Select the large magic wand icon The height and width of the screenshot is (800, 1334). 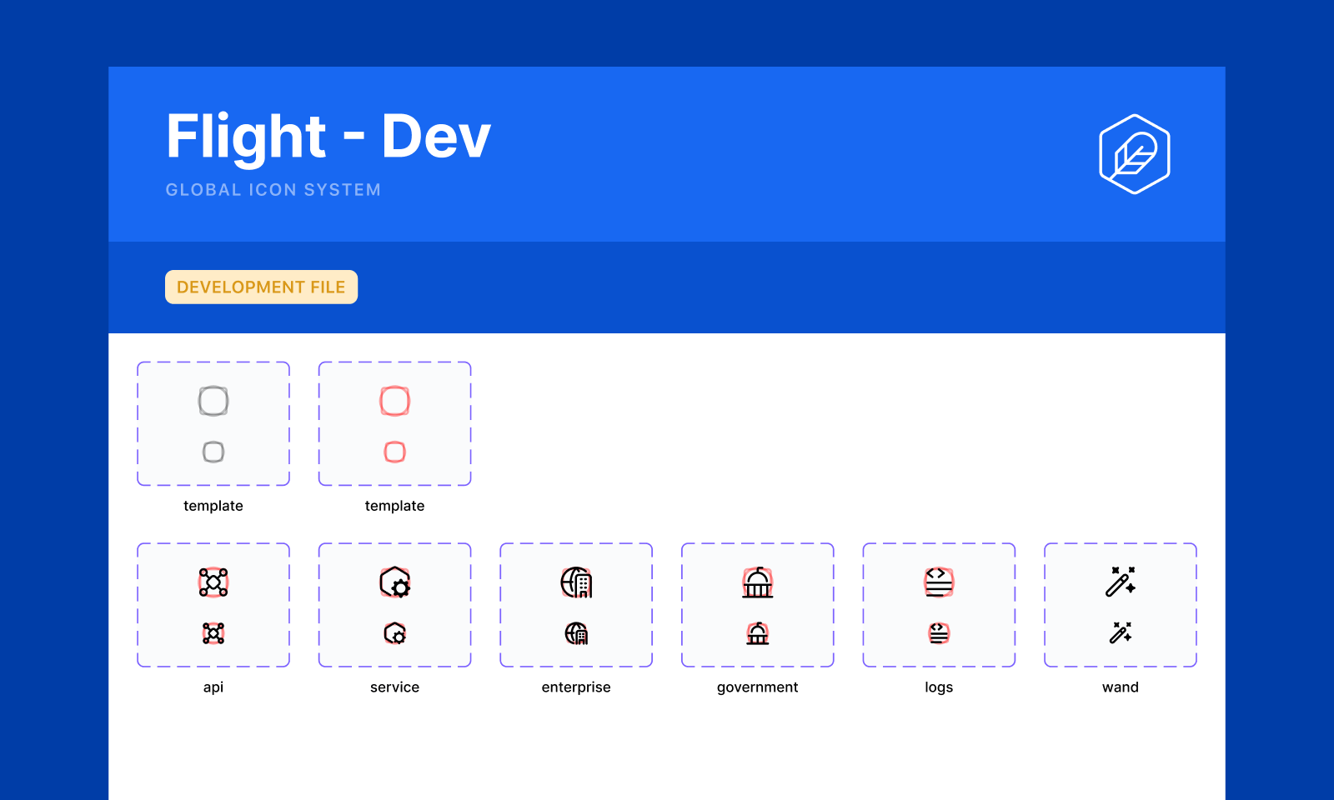click(x=1121, y=582)
